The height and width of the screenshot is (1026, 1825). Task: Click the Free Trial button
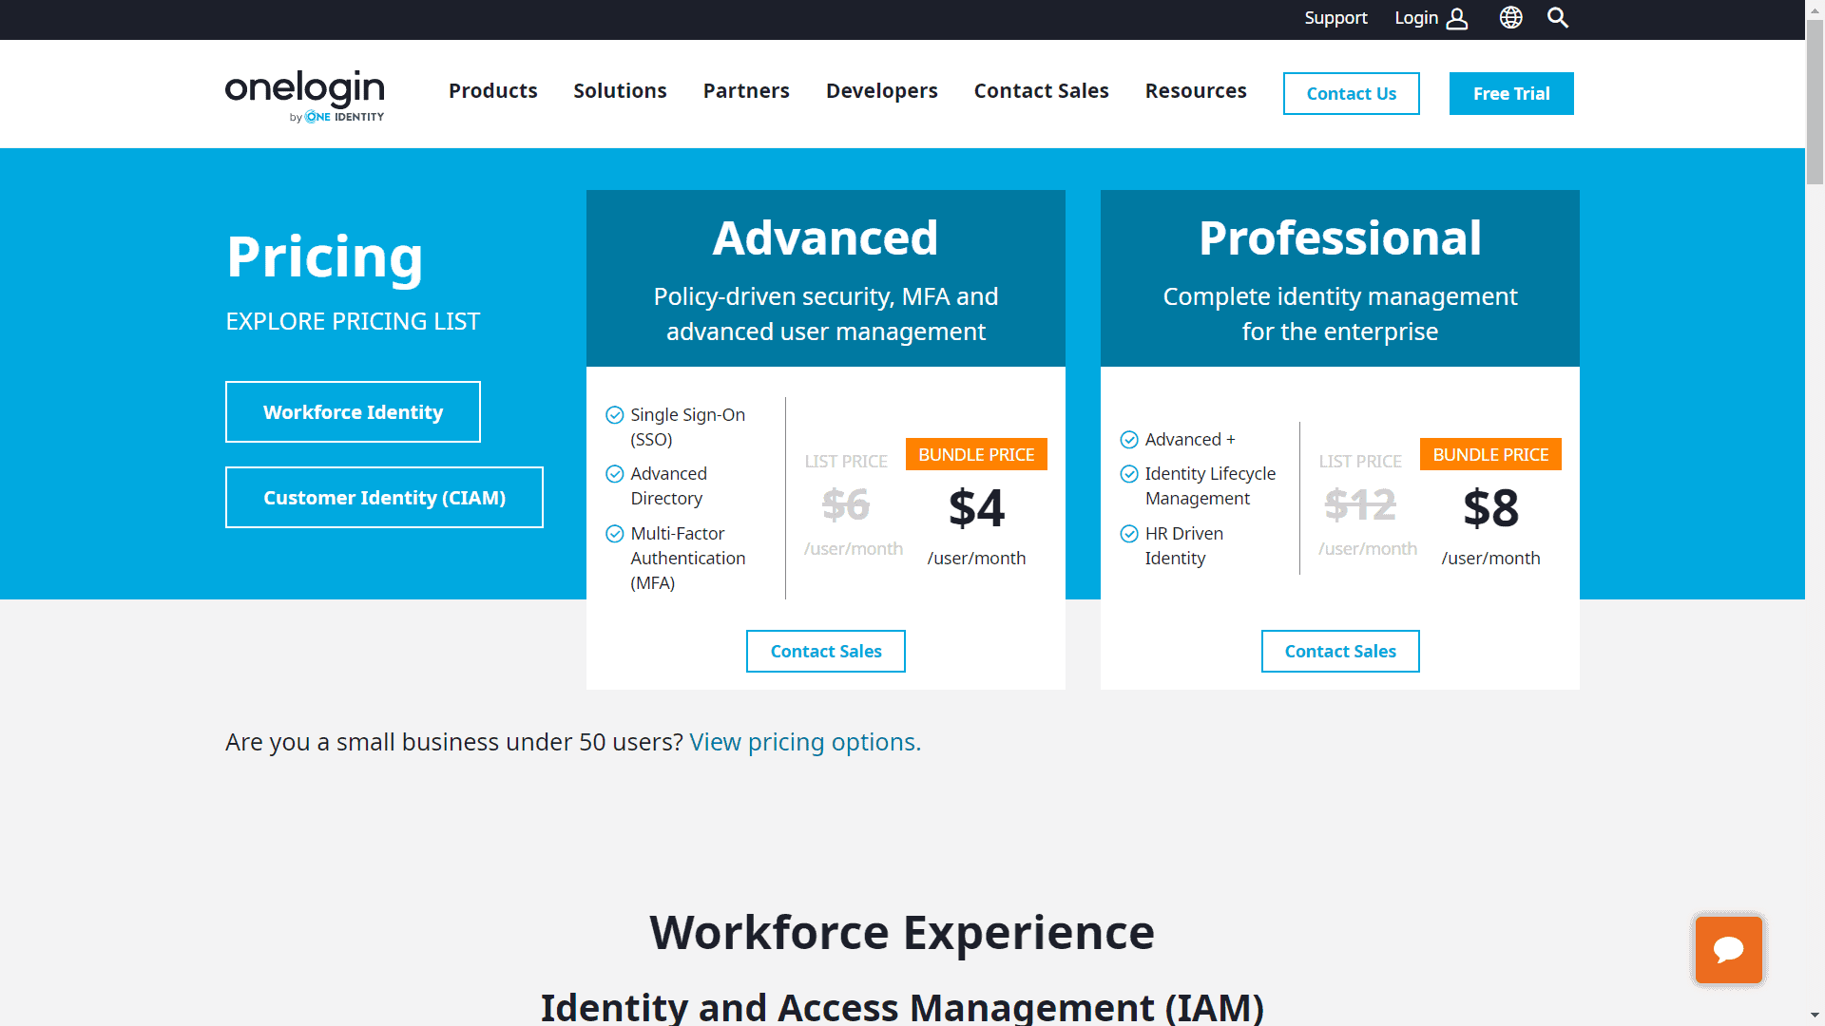pyautogui.click(x=1510, y=93)
